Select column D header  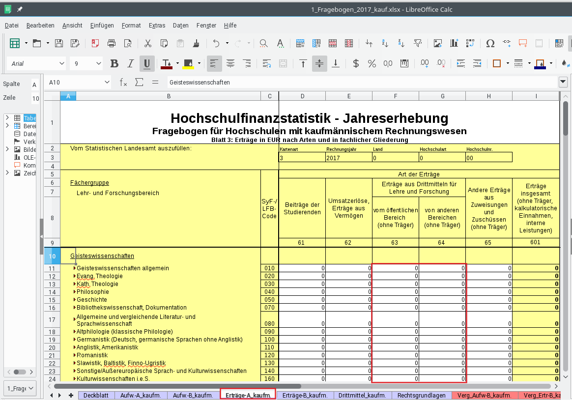tap(302, 96)
